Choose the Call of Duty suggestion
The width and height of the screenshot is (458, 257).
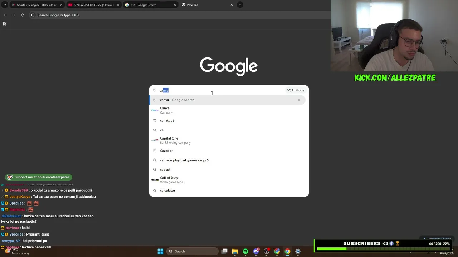pyautogui.click(x=227, y=180)
